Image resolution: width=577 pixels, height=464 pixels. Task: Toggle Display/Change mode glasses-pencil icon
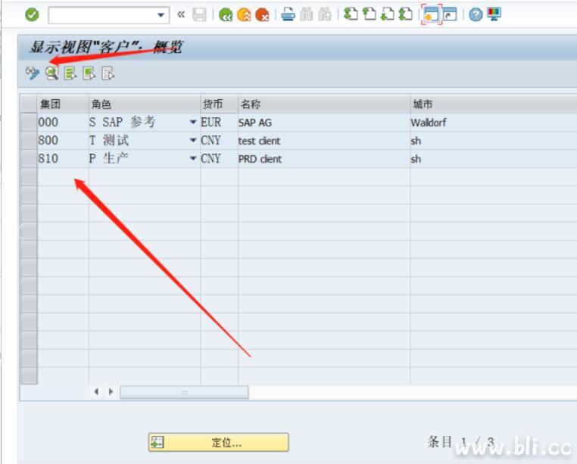pyautogui.click(x=33, y=73)
